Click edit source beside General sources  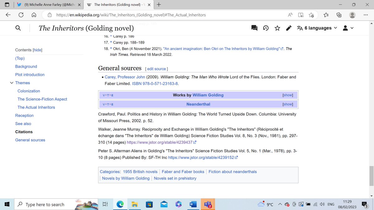(x=157, y=69)
